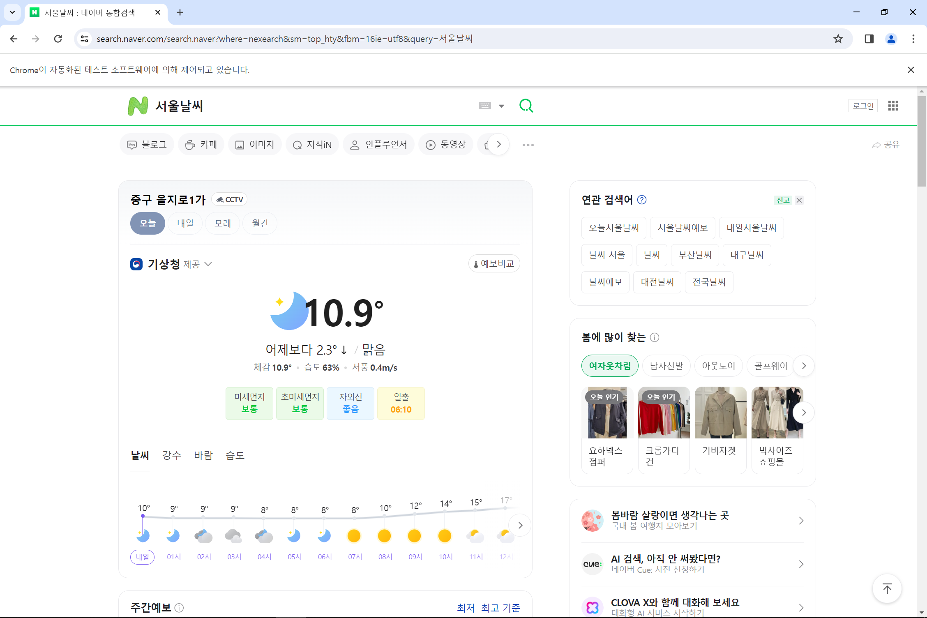Choose the 남자신발 category chip

coord(666,366)
